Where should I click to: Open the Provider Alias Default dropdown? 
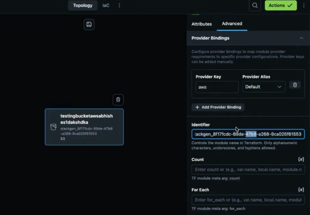click(264, 87)
